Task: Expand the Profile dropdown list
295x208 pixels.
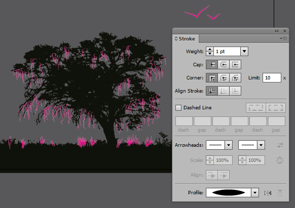Action: tap(255, 193)
